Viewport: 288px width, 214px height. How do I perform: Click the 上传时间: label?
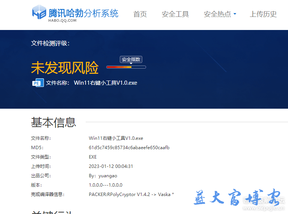pyautogui.click(x=41, y=166)
